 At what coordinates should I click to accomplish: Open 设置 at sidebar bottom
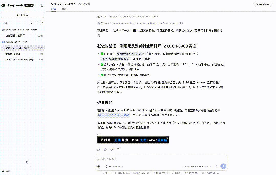point(6,171)
